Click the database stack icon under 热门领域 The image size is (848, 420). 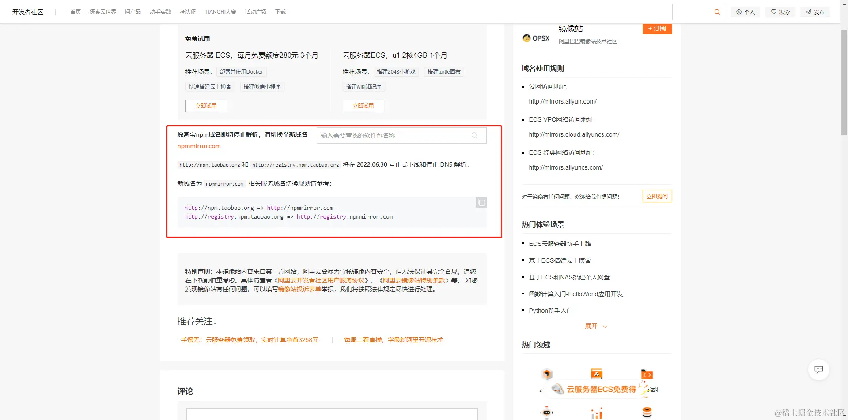tap(647, 413)
